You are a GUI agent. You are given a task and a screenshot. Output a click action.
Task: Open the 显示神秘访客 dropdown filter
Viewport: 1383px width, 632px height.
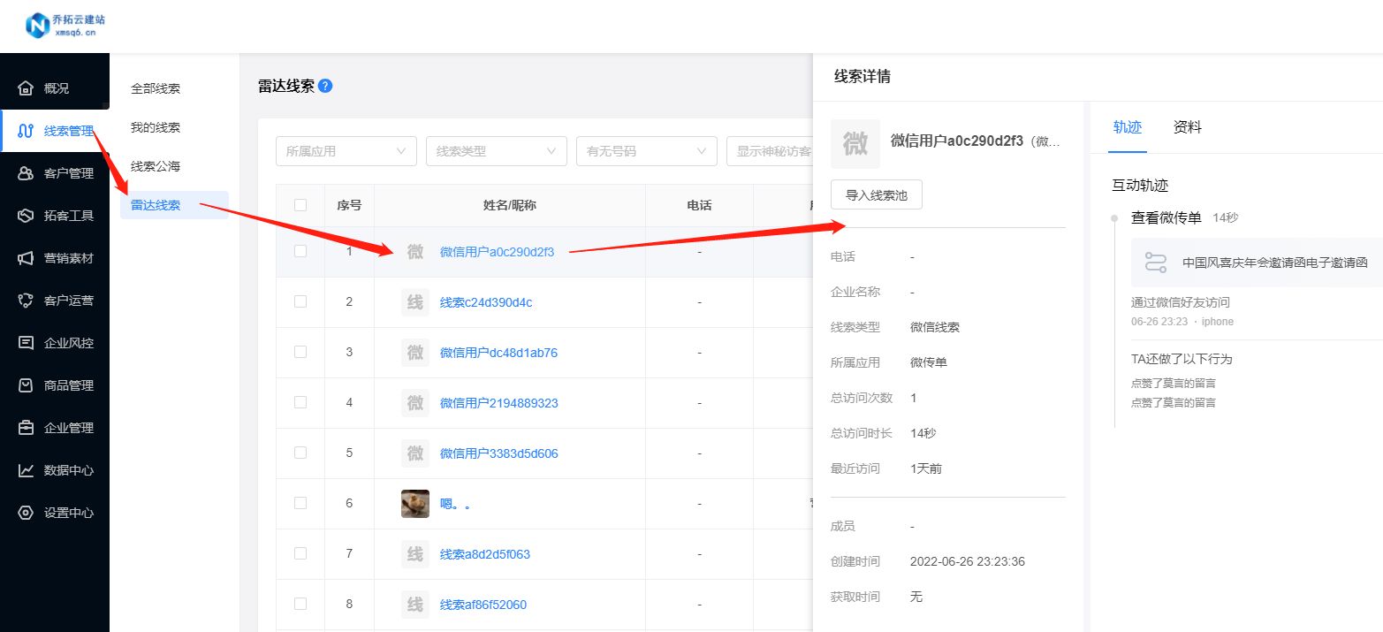tap(770, 151)
